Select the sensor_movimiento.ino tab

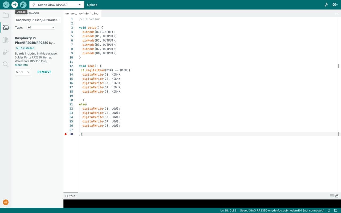click(x=82, y=13)
